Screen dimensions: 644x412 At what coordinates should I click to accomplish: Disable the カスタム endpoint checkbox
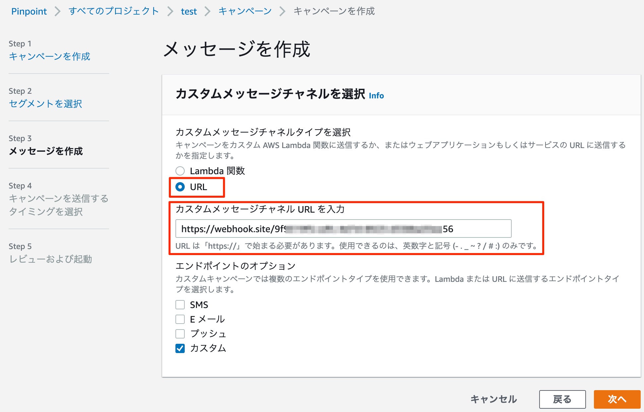pos(180,348)
